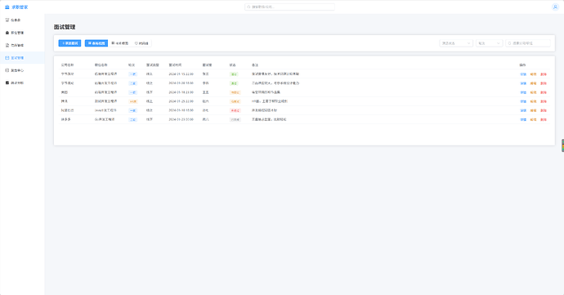Focus the global search box in header
This screenshot has width=564, height=295.
[289, 7]
